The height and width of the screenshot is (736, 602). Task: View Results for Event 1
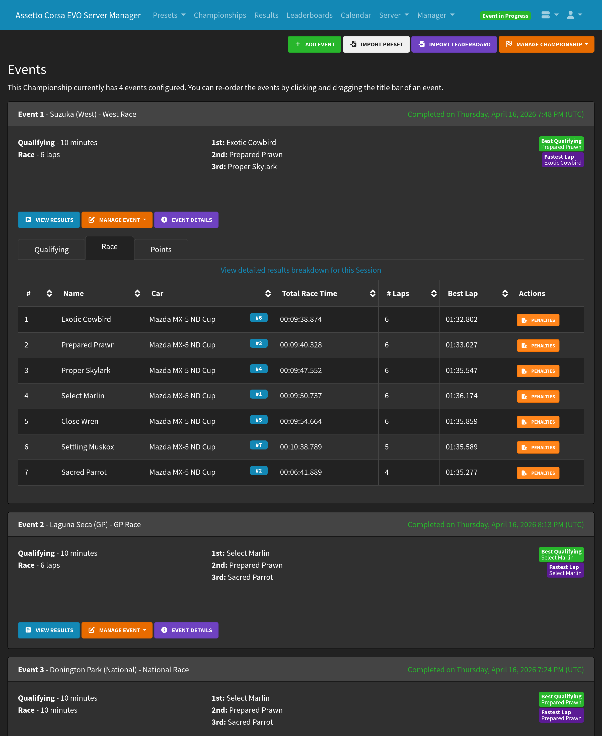tap(49, 220)
